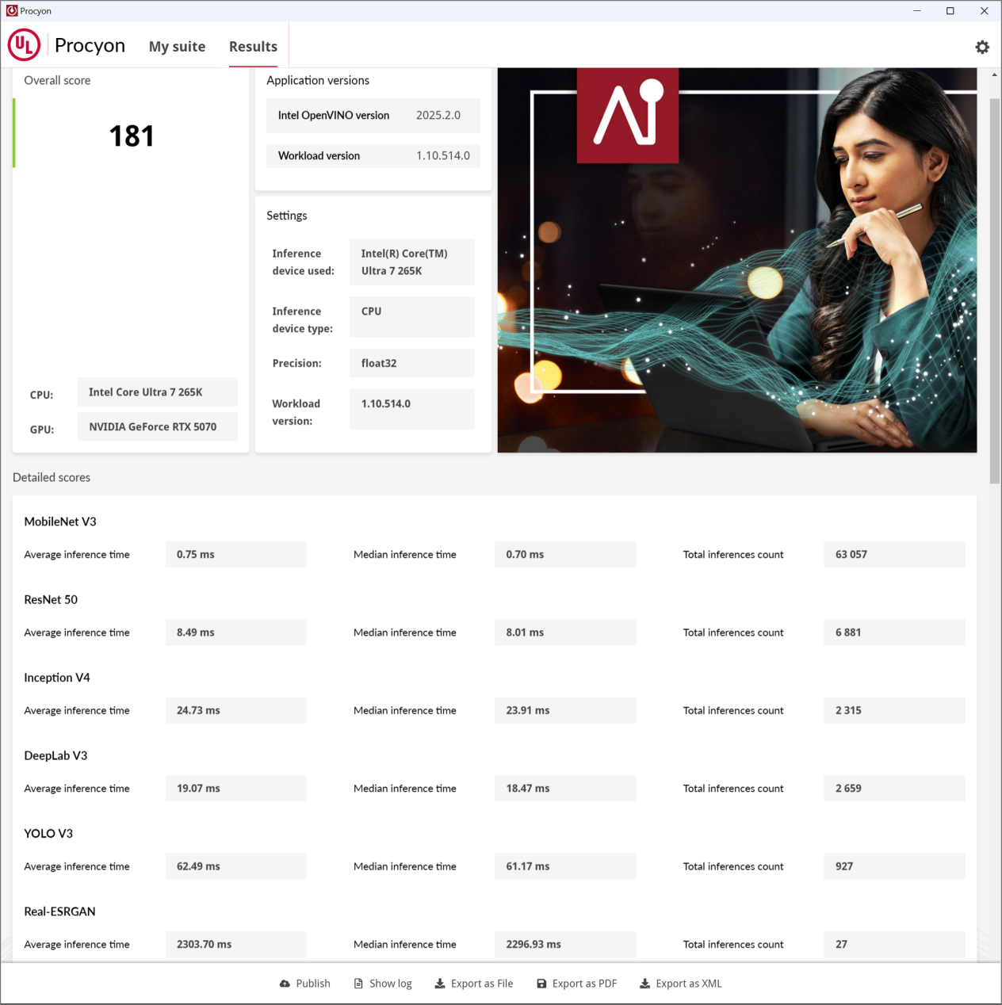This screenshot has width=1002, height=1005.
Task: Click the GPU value NVIDIA GeForce RTX 5070
Action: click(x=158, y=426)
